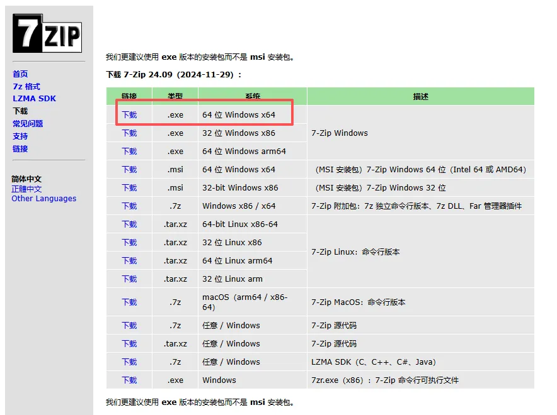
Task: Open the 链接 sidebar link
Action: (x=20, y=148)
